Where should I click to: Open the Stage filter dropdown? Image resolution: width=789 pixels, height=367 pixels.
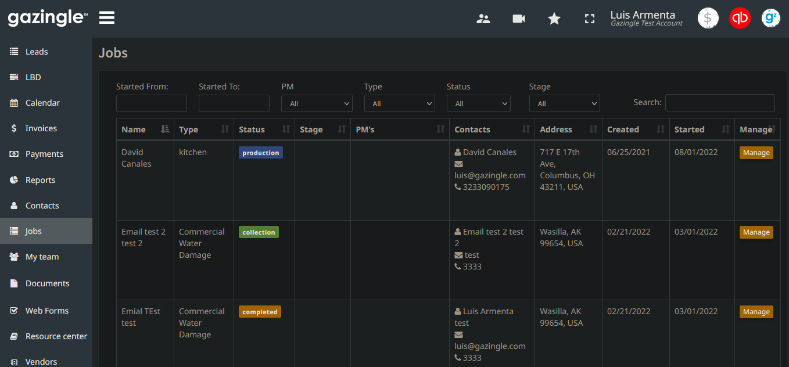pyautogui.click(x=564, y=103)
